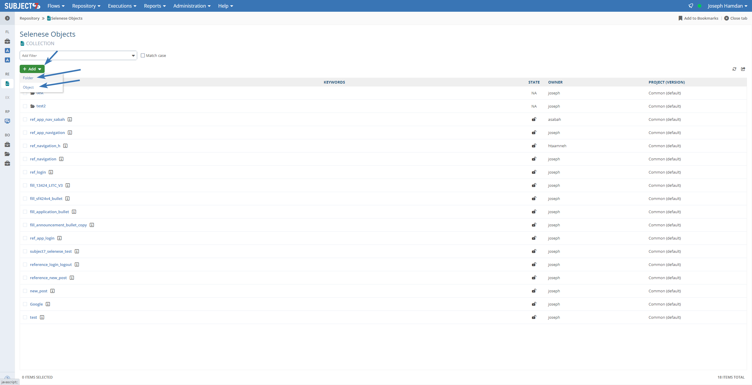Expand the left sidebar with the arrow icon
This screenshot has height=385, width=752.
pos(7,18)
